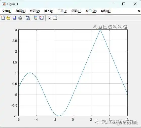Viewport: 141px width, 128px height.
Task: Choose the Zoom Out magnifier
Action: (120, 27)
